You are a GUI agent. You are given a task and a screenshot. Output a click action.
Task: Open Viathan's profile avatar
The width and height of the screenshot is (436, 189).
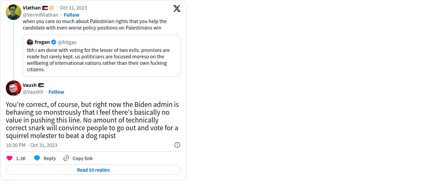click(x=14, y=12)
